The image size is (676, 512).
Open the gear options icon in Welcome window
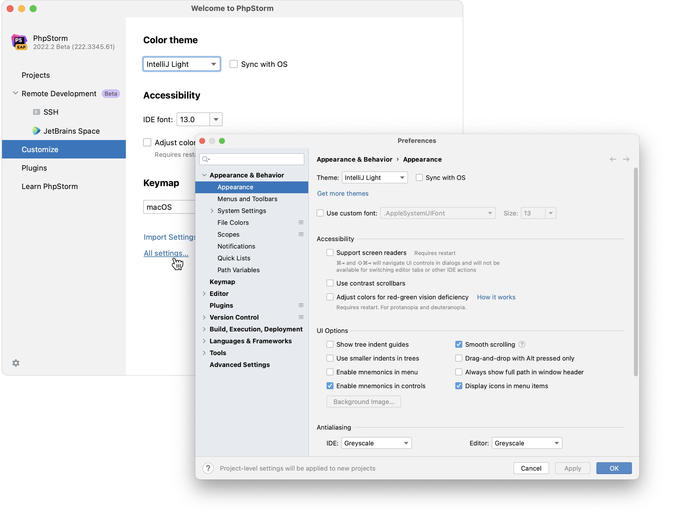(x=16, y=363)
